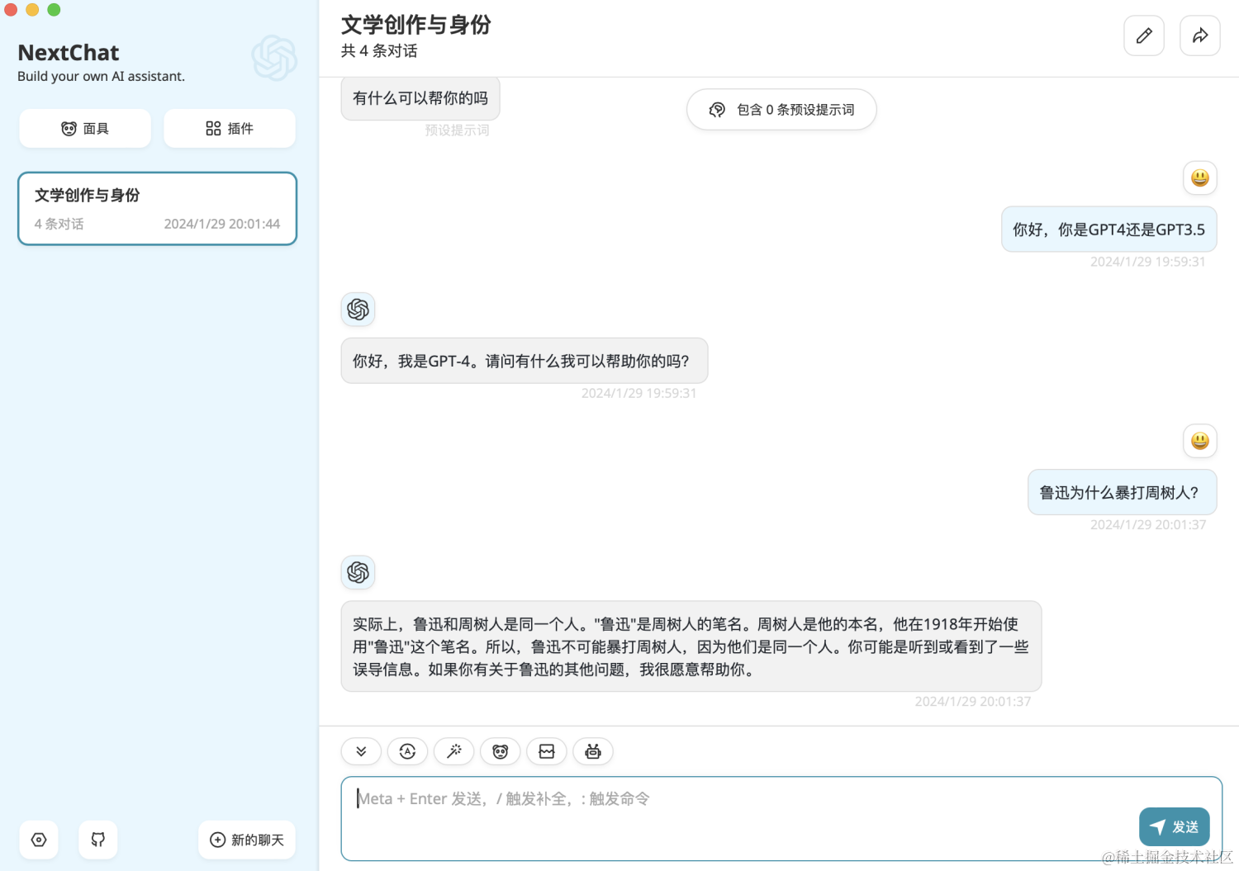Open the 面具 masks page
Screen dimensions: 1239x871
click(x=85, y=129)
